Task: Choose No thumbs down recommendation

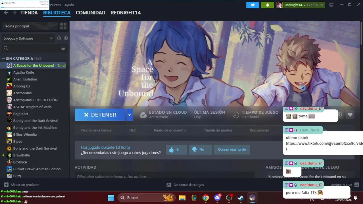Action: pos(201,150)
